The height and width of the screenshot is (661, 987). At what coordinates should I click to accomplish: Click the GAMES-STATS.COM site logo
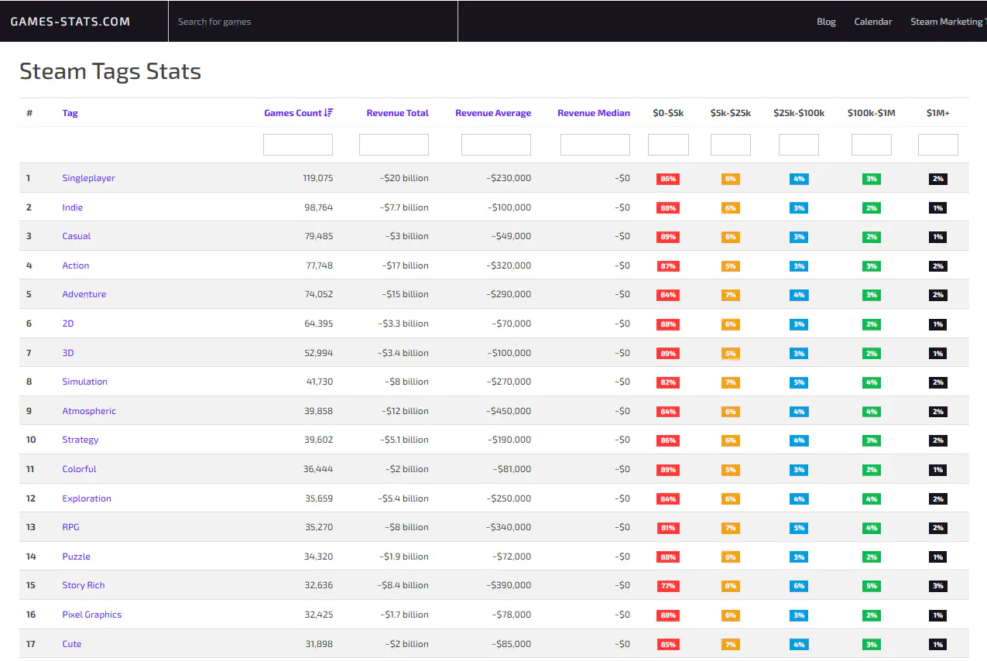point(70,22)
